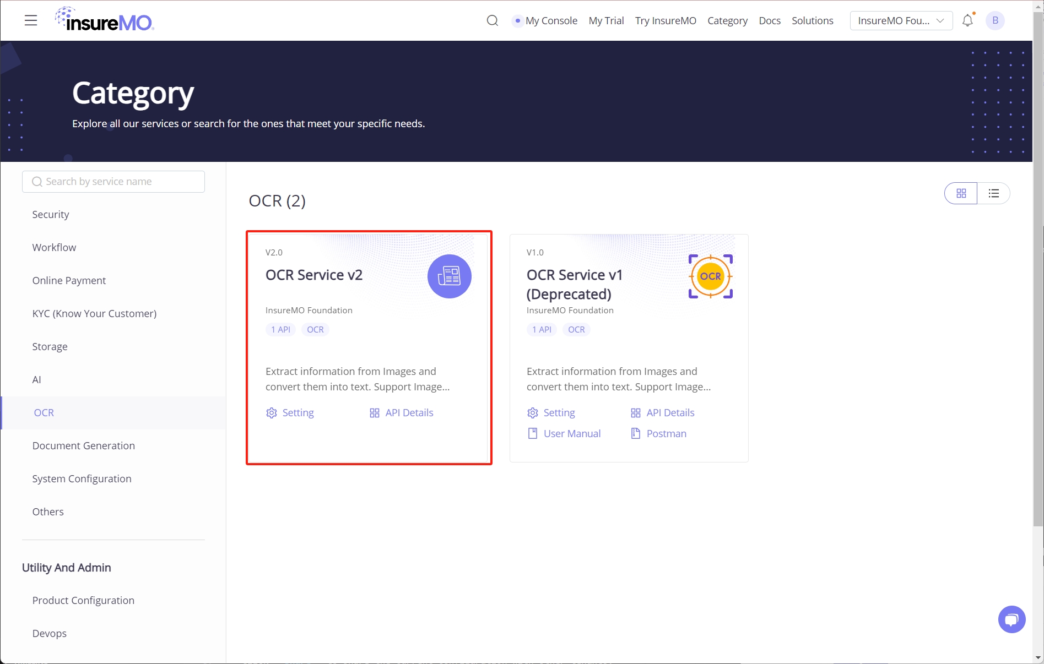Screen dimensions: 1044x664
Task: Click the OCR Service v2 document icon
Action: [x=450, y=276]
